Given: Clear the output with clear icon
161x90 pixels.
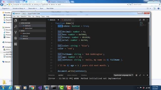Looking at the screenshot, I should coord(136,75).
